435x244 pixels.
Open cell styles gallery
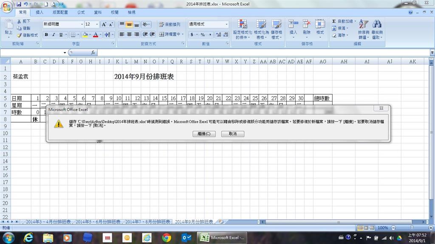pyautogui.click(x=276, y=29)
